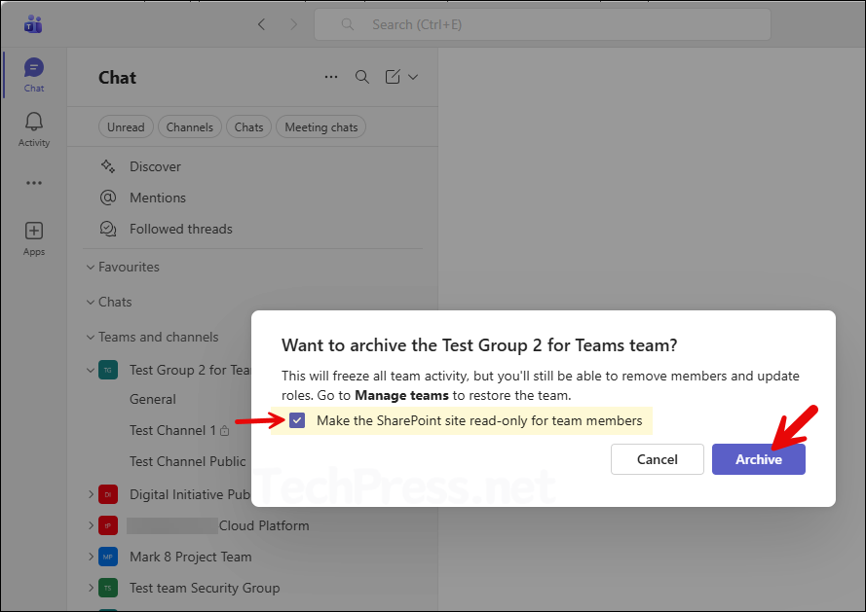Uncheck Make the SharePoint site read-only

click(297, 420)
